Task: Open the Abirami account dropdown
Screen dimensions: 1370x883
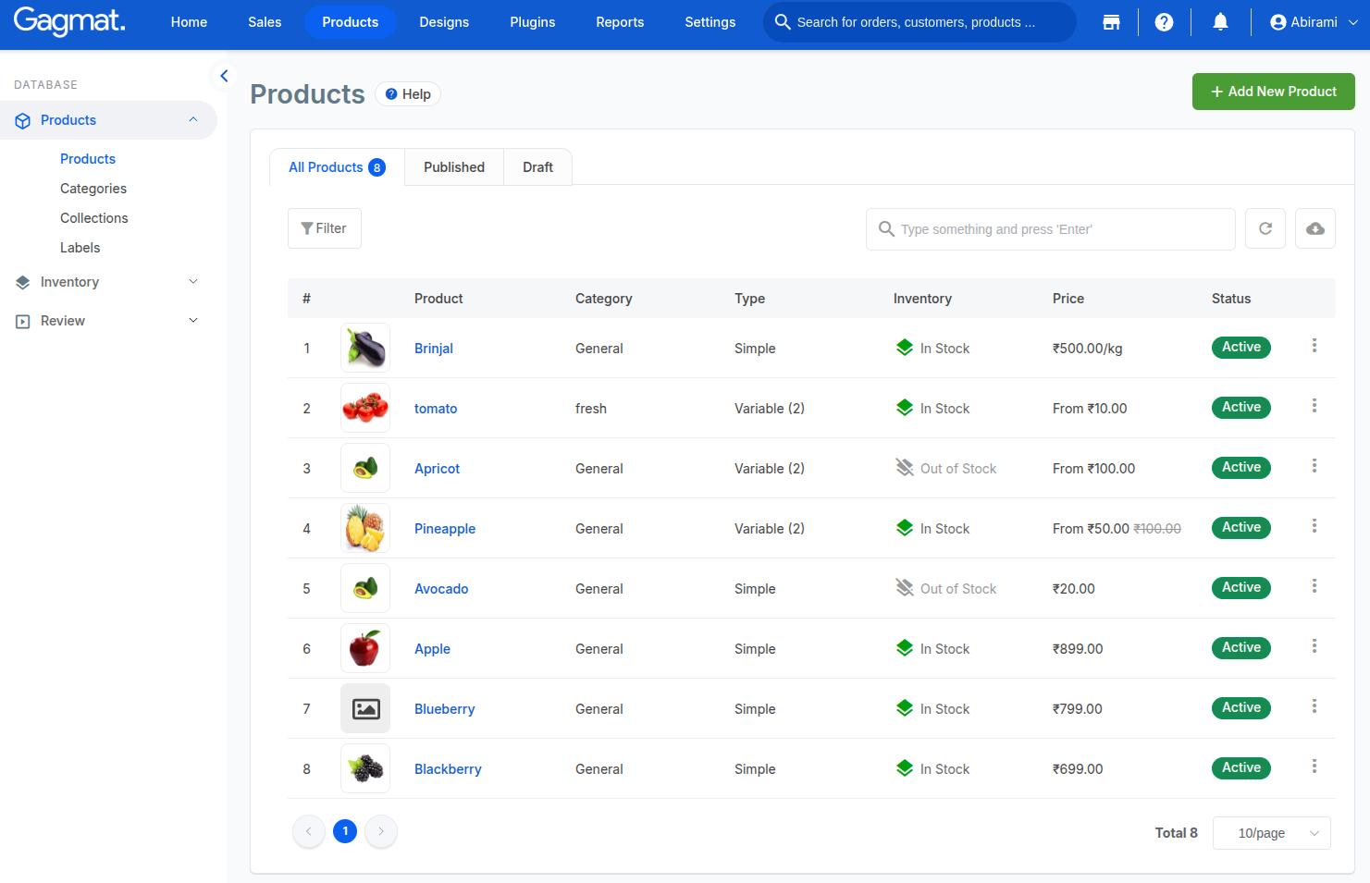Action: click(x=1314, y=22)
